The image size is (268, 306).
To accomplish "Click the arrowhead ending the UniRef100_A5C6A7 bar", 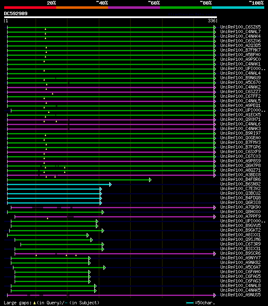I will 105,267.
